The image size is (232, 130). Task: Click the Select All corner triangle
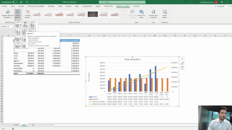[2, 35]
